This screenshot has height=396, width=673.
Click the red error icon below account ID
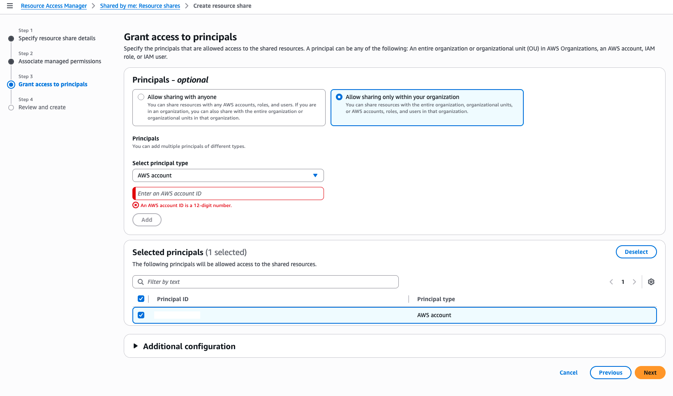pos(136,205)
